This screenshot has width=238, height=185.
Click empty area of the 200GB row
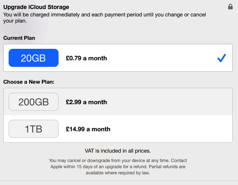tap(167, 102)
